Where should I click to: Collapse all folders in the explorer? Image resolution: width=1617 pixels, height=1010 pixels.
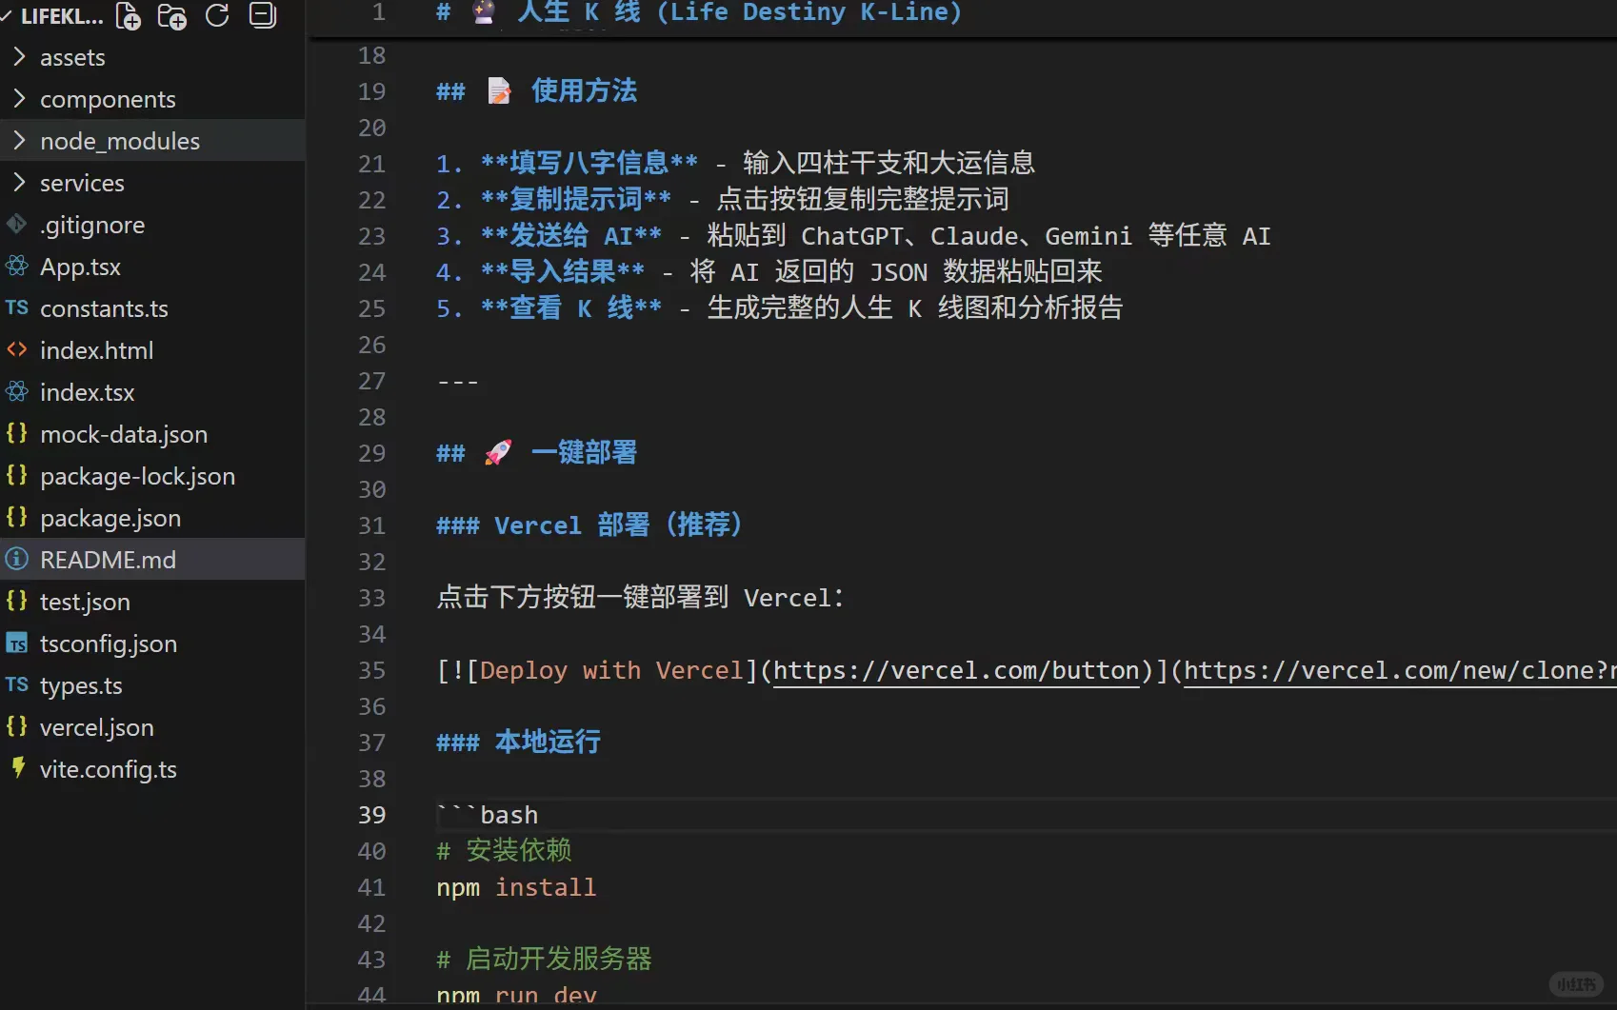pyautogui.click(x=263, y=15)
